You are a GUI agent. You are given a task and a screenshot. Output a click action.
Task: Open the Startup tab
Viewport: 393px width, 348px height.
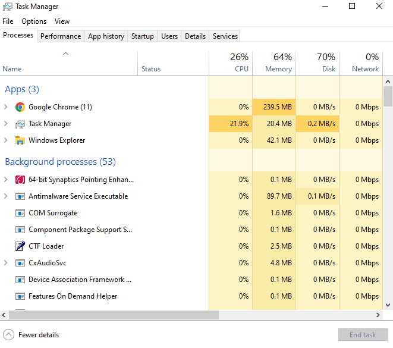click(x=143, y=36)
